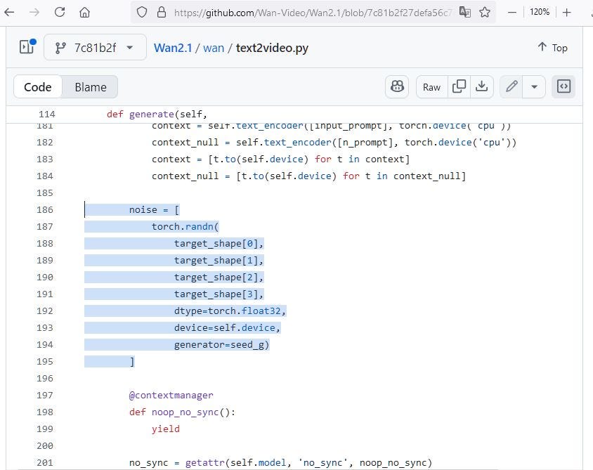Screen dimensions: 593x470
Task: Click the 'torch.randn(' code text
Action: [185, 226]
